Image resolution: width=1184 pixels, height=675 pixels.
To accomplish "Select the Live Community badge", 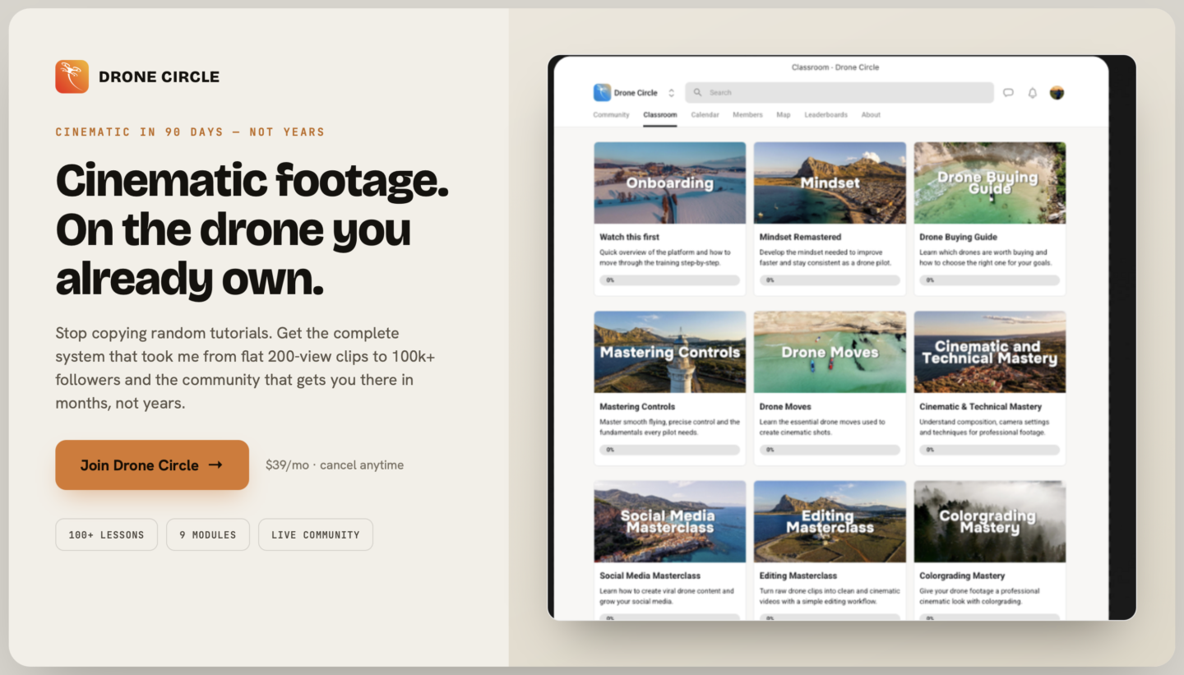I will (x=316, y=534).
